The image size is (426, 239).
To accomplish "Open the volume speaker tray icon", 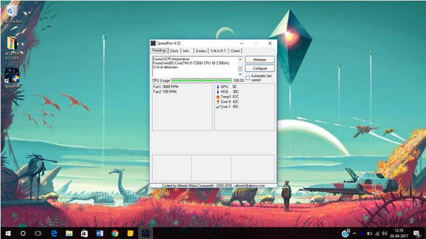I will point(384,233).
